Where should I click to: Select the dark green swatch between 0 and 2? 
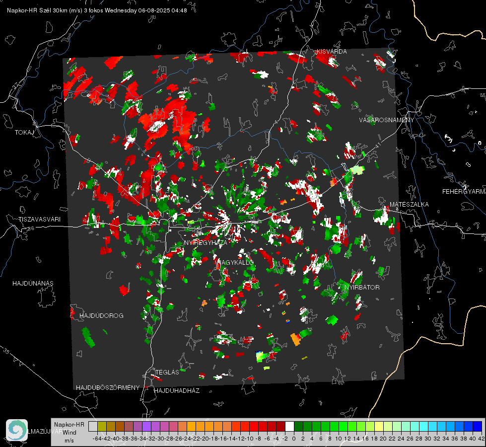(x=298, y=426)
